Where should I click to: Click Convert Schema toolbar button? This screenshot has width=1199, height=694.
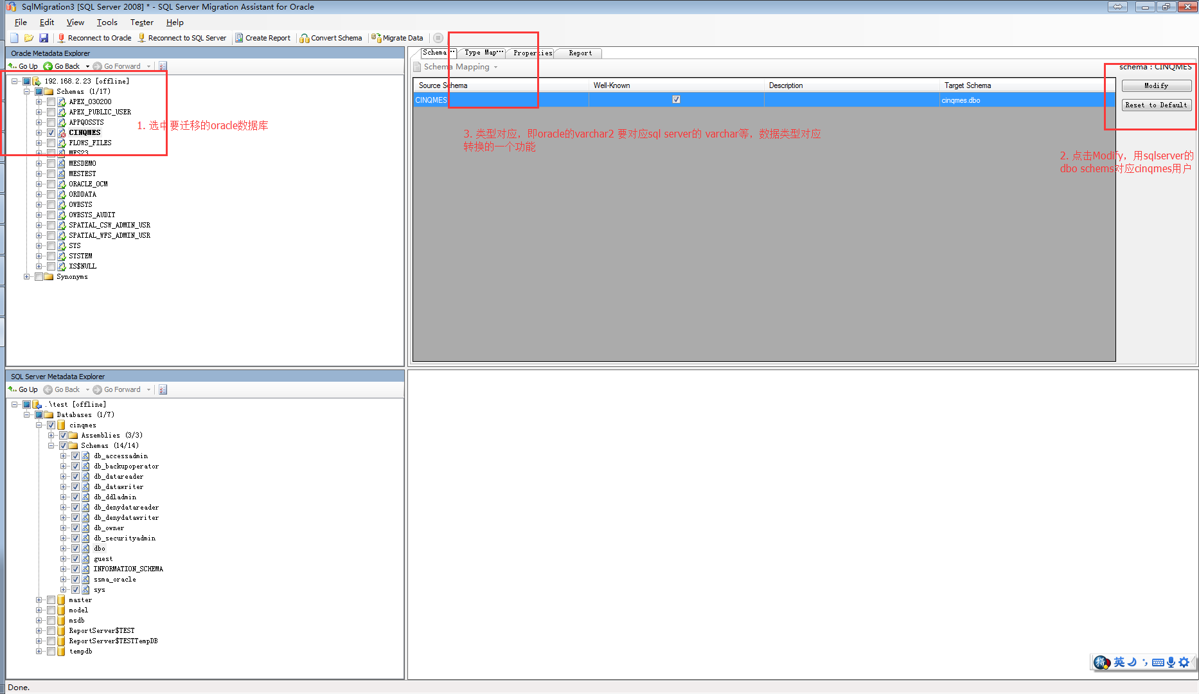[x=331, y=38]
